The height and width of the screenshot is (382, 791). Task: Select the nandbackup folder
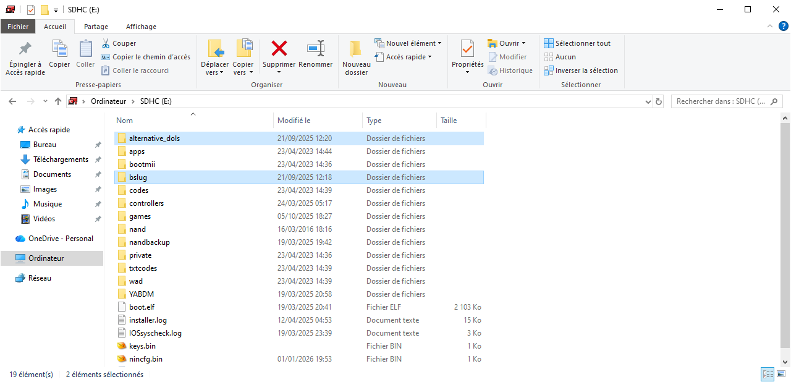pyautogui.click(x=300, y=242)
